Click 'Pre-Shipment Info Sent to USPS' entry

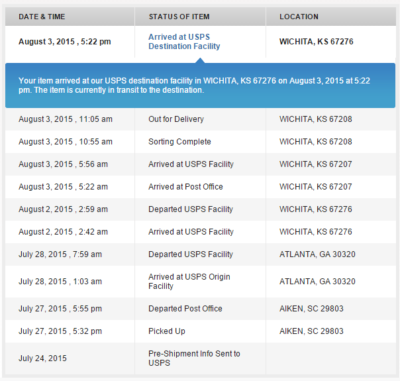click(194, 358)
